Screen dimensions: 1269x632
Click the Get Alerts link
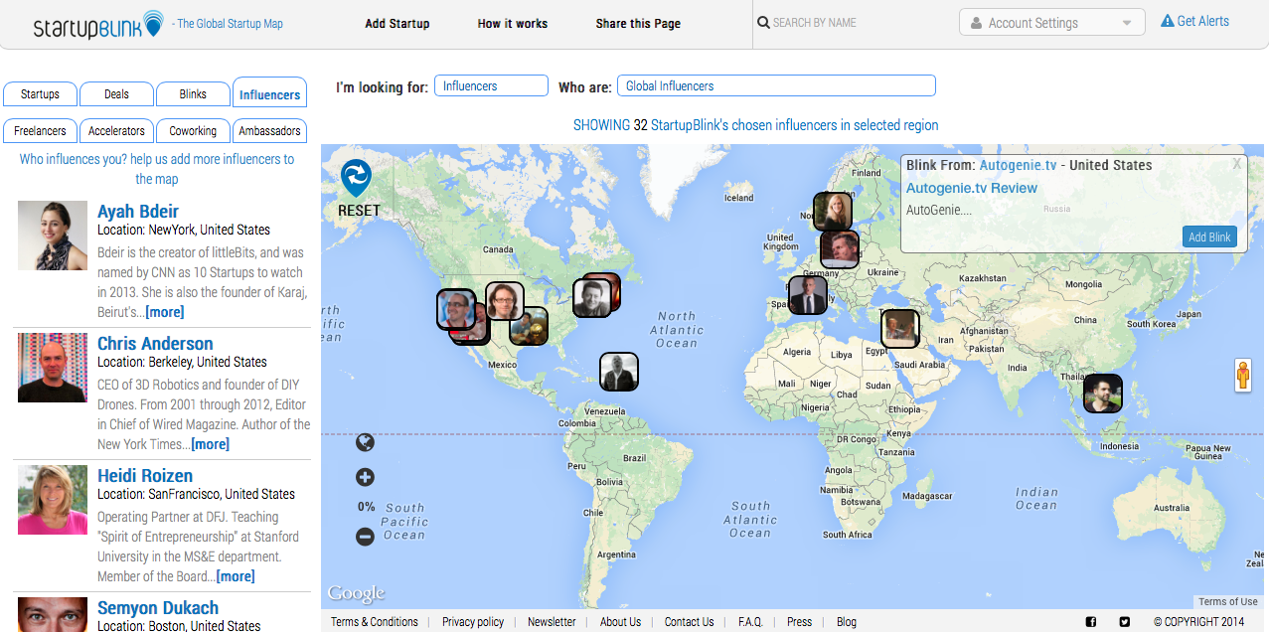[x=1194, y=21]
